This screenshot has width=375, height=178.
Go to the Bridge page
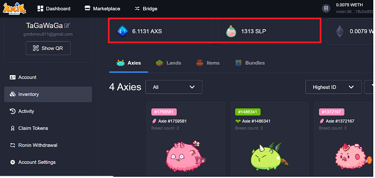(x=146, y=9)
